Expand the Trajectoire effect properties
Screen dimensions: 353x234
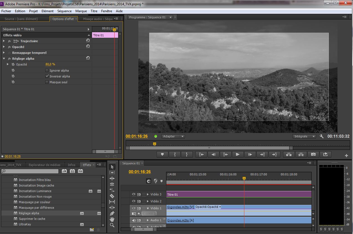[4, 41]
